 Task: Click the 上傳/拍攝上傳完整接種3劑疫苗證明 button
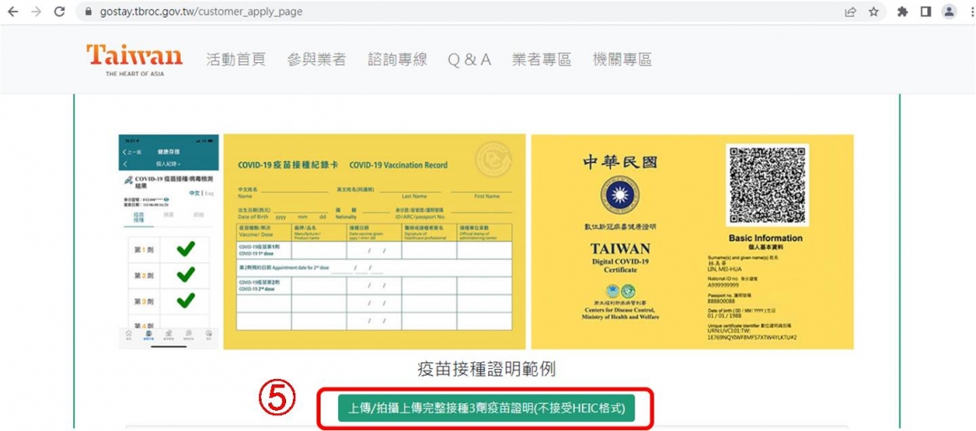(x=486, y=408)
